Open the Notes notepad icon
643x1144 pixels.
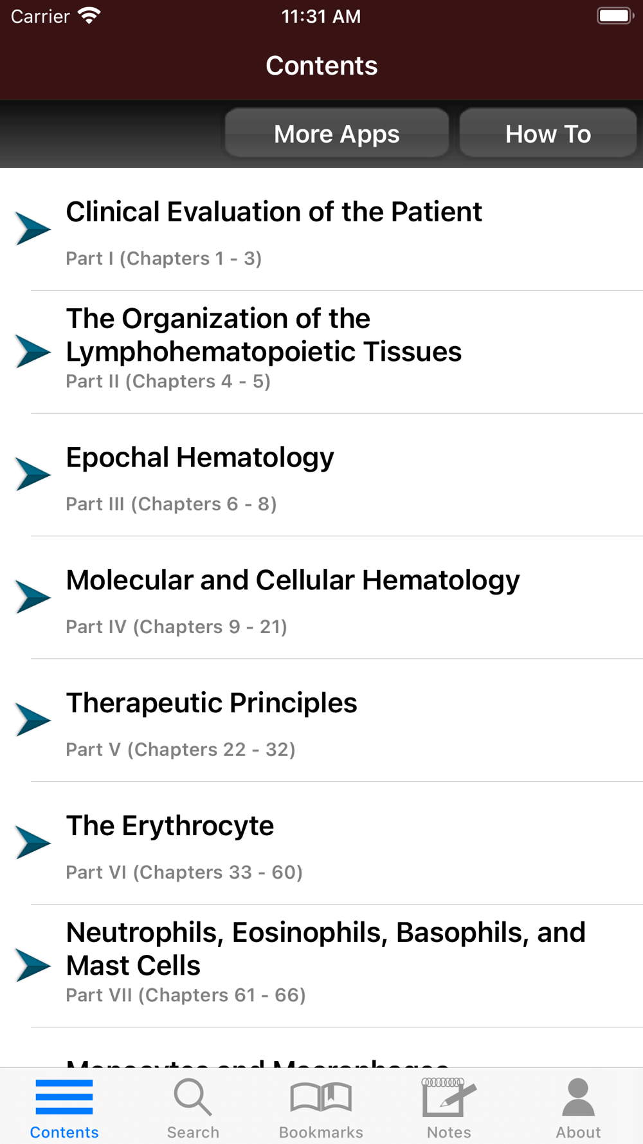449,1097
